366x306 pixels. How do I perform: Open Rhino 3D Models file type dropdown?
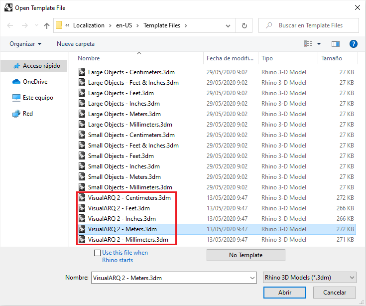[x=310, y=278]
